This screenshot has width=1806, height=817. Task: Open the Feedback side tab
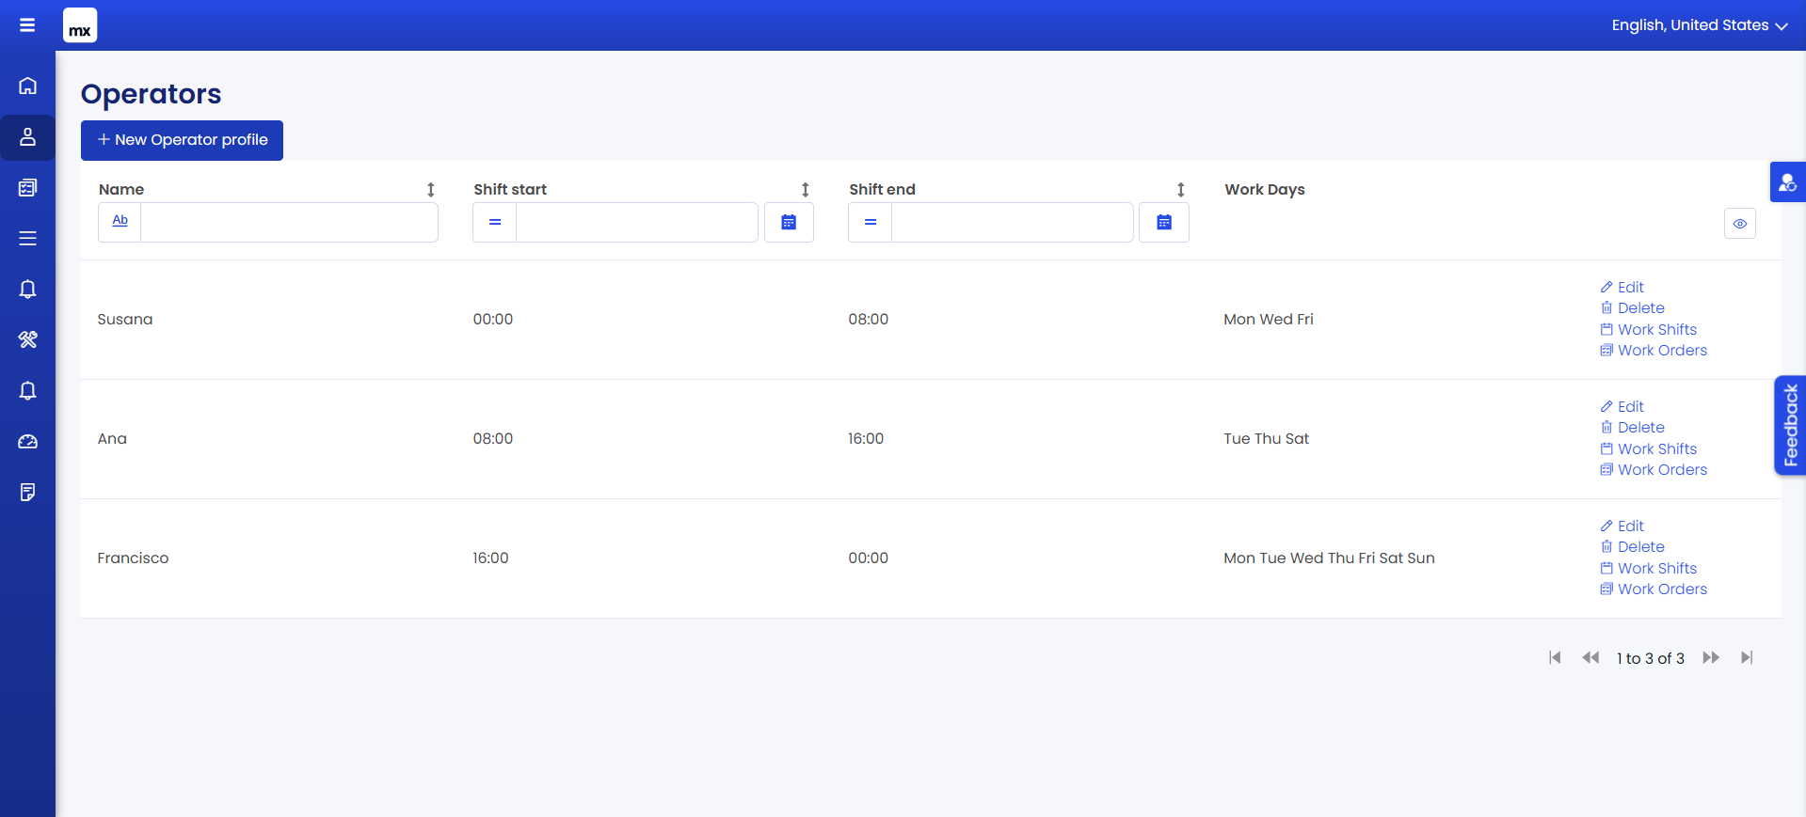tap(1790, 426)
